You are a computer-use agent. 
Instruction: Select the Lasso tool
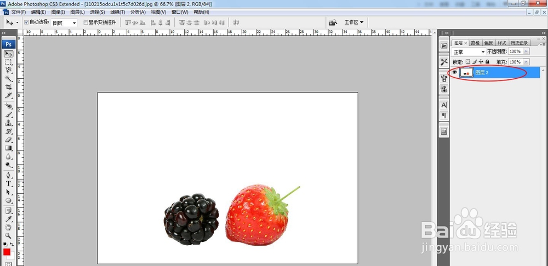point(8,70)
